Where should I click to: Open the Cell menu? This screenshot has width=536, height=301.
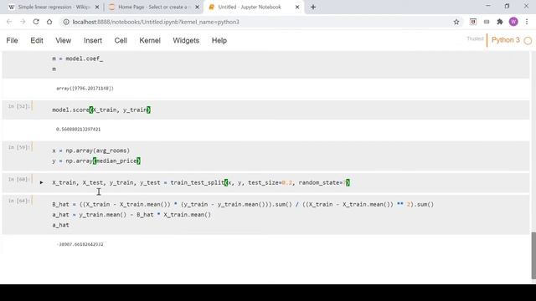121,41
